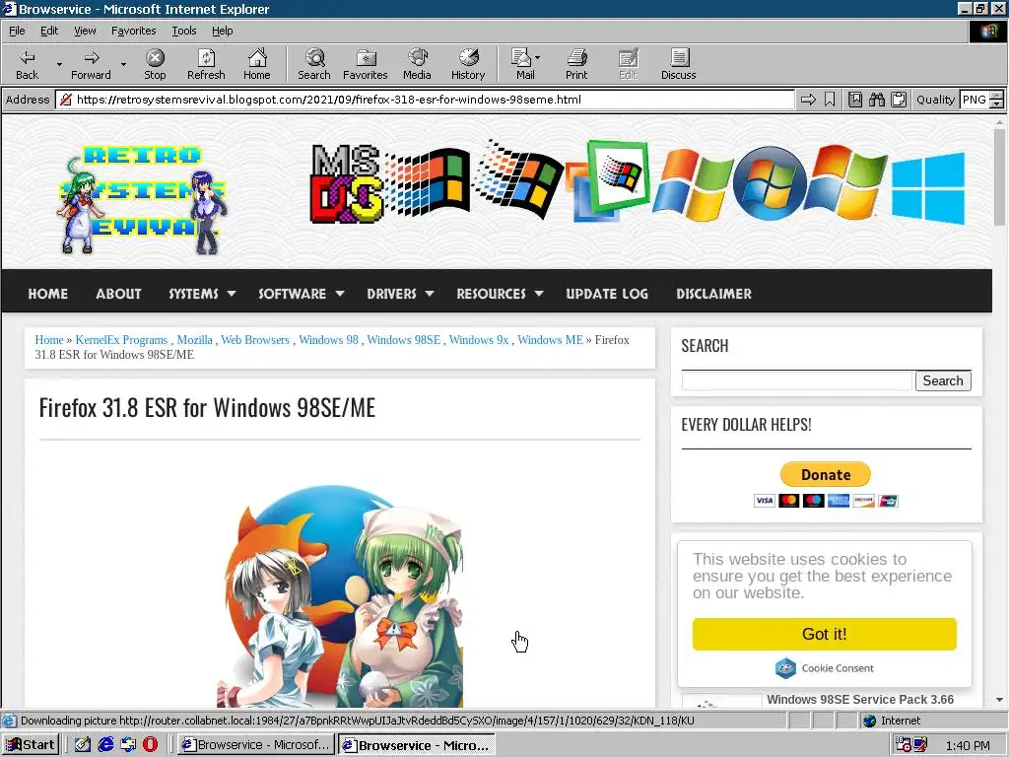This screenshot has height=757, width=1009.
Task: Open the Help menu
Action: click(222, 31)
